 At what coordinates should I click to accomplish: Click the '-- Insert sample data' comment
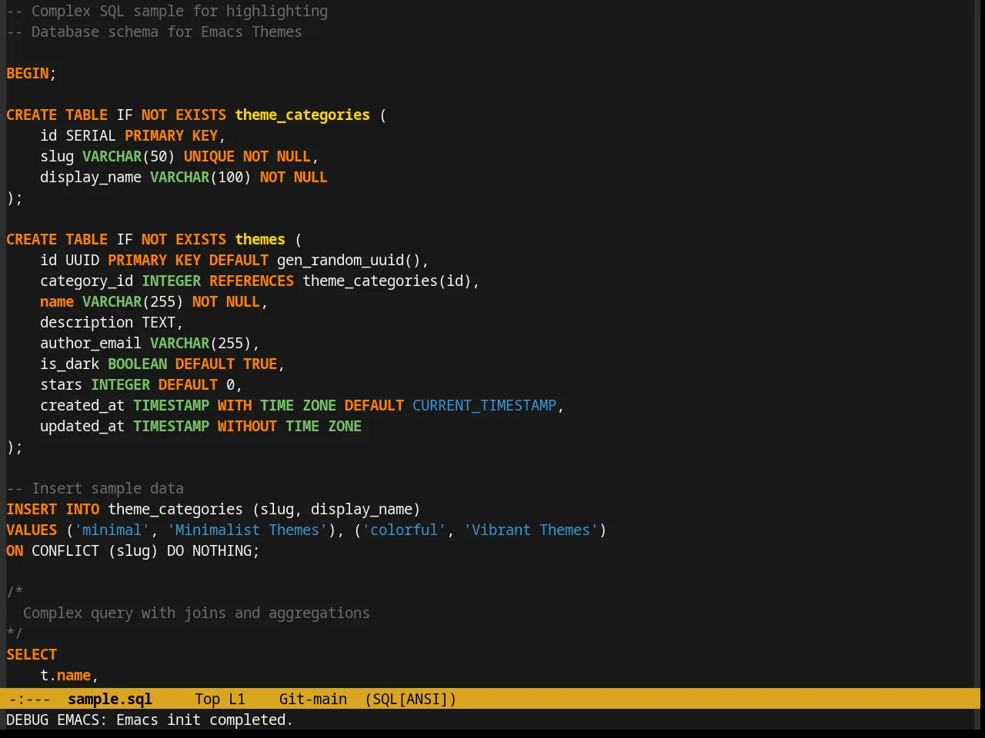click(95, 488)
